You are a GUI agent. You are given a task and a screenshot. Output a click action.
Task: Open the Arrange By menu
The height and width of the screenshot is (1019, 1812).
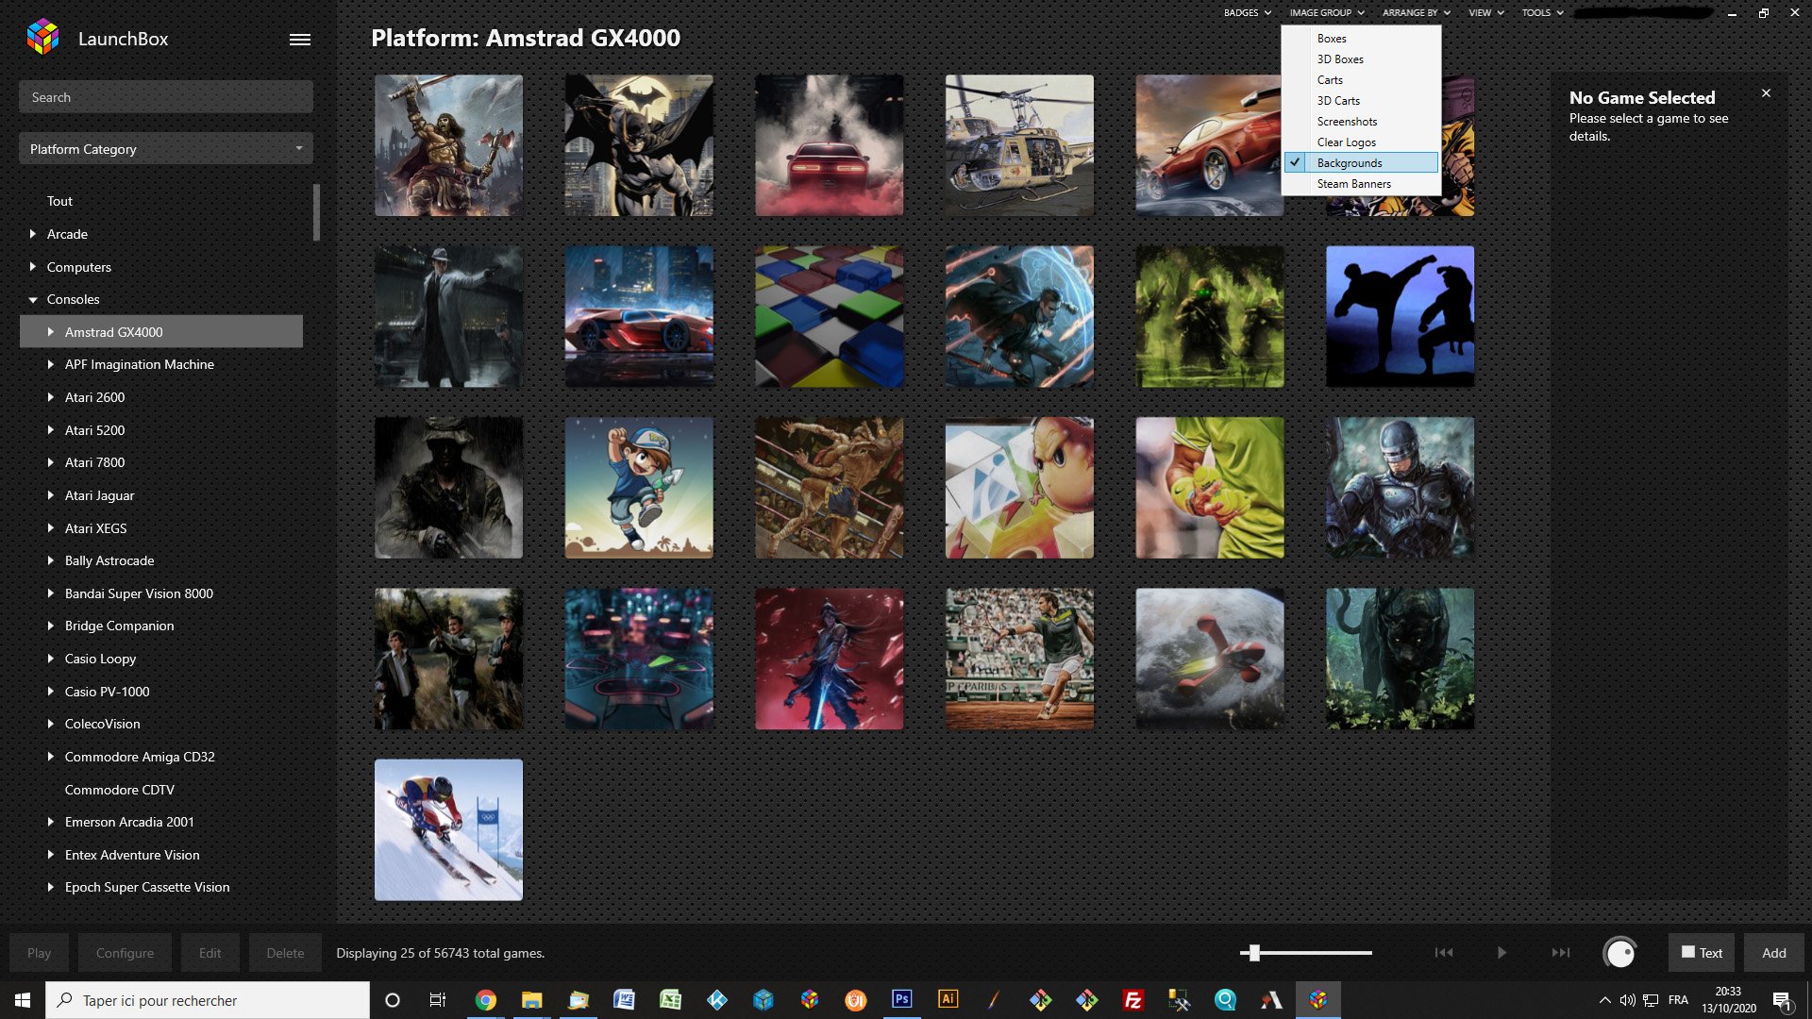tap(1416, 13)
